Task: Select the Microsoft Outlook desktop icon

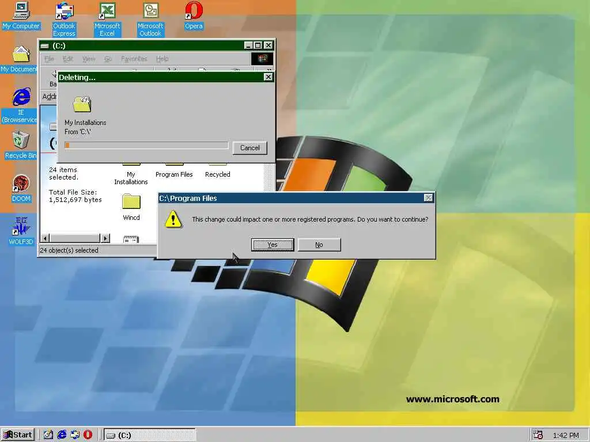Action: 150,19
